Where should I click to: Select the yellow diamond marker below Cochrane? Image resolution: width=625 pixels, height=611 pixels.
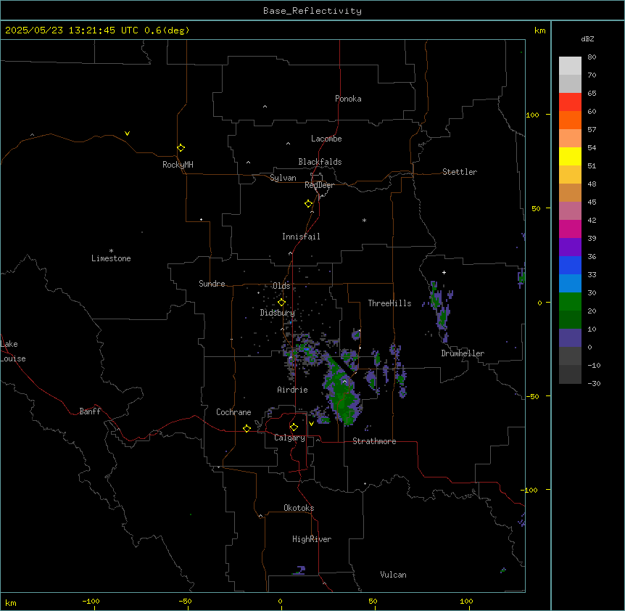pos(247,428)
